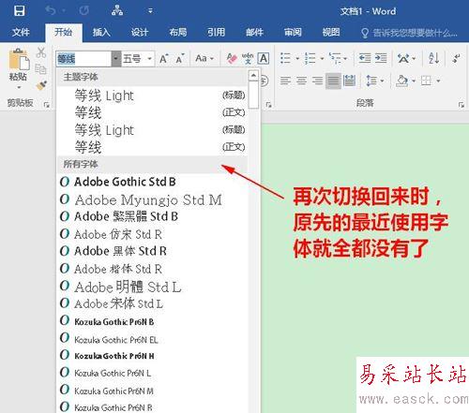Click font list scrollbar up arrow

pyautogui.click(x=253, y=75)
